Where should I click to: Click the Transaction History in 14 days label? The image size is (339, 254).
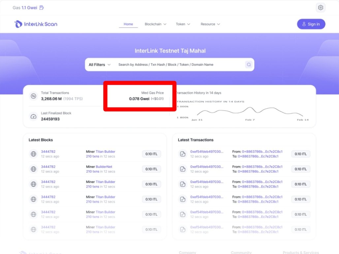click(199, 93)
